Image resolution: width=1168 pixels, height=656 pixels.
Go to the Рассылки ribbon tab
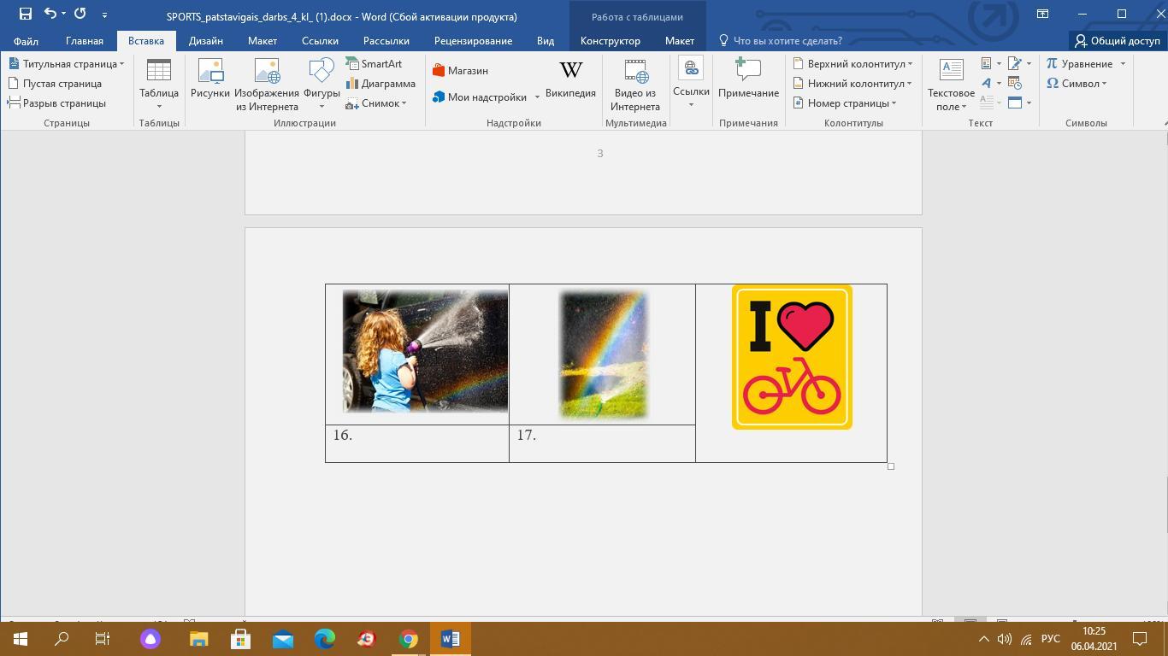click(386, 41)
